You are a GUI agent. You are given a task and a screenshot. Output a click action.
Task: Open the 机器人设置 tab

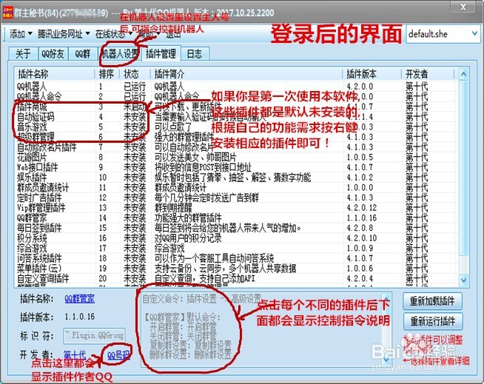(x=120, y=54)
